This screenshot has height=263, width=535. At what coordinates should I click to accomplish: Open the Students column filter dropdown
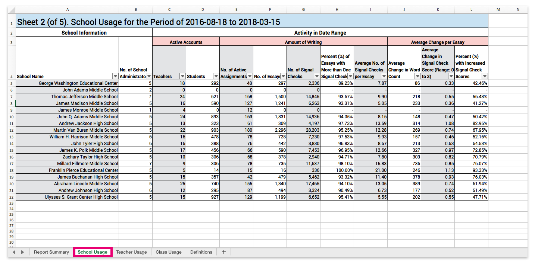[216, 76]
